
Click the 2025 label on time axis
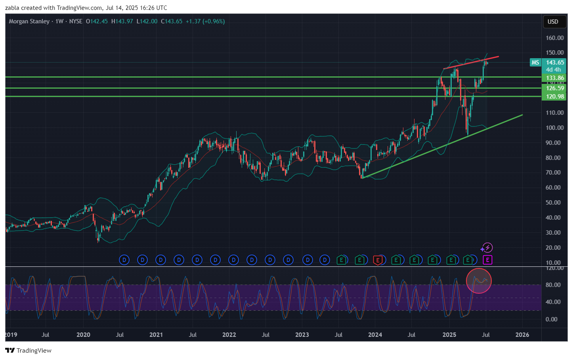(x=449, y=335)
